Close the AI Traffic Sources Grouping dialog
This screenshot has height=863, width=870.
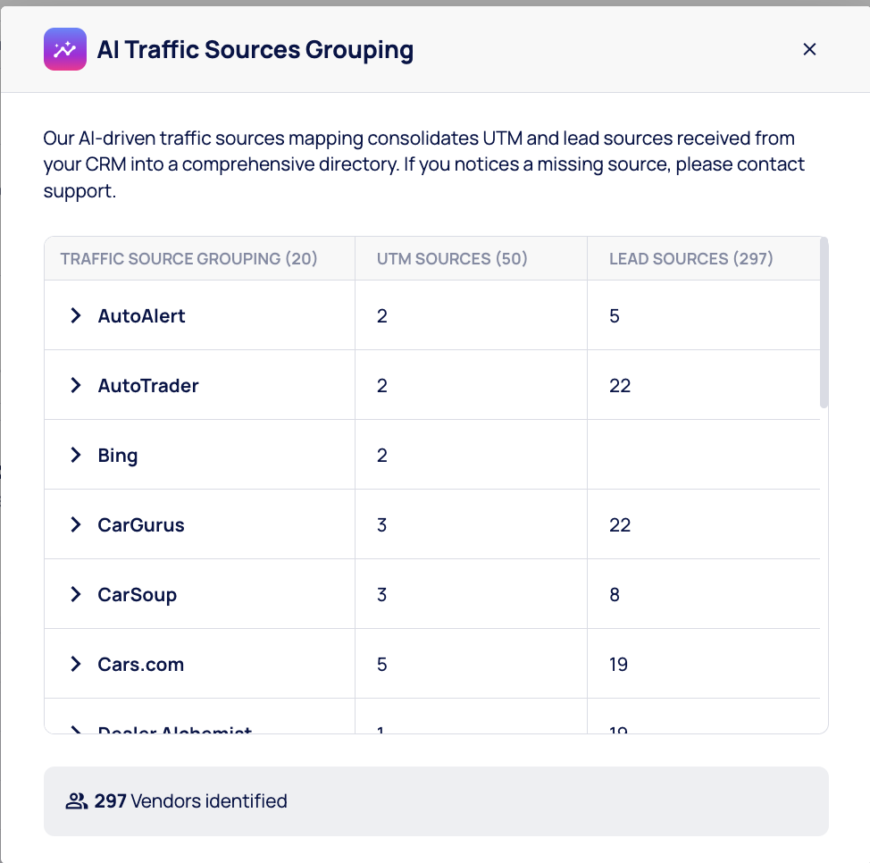pos(809,49)
